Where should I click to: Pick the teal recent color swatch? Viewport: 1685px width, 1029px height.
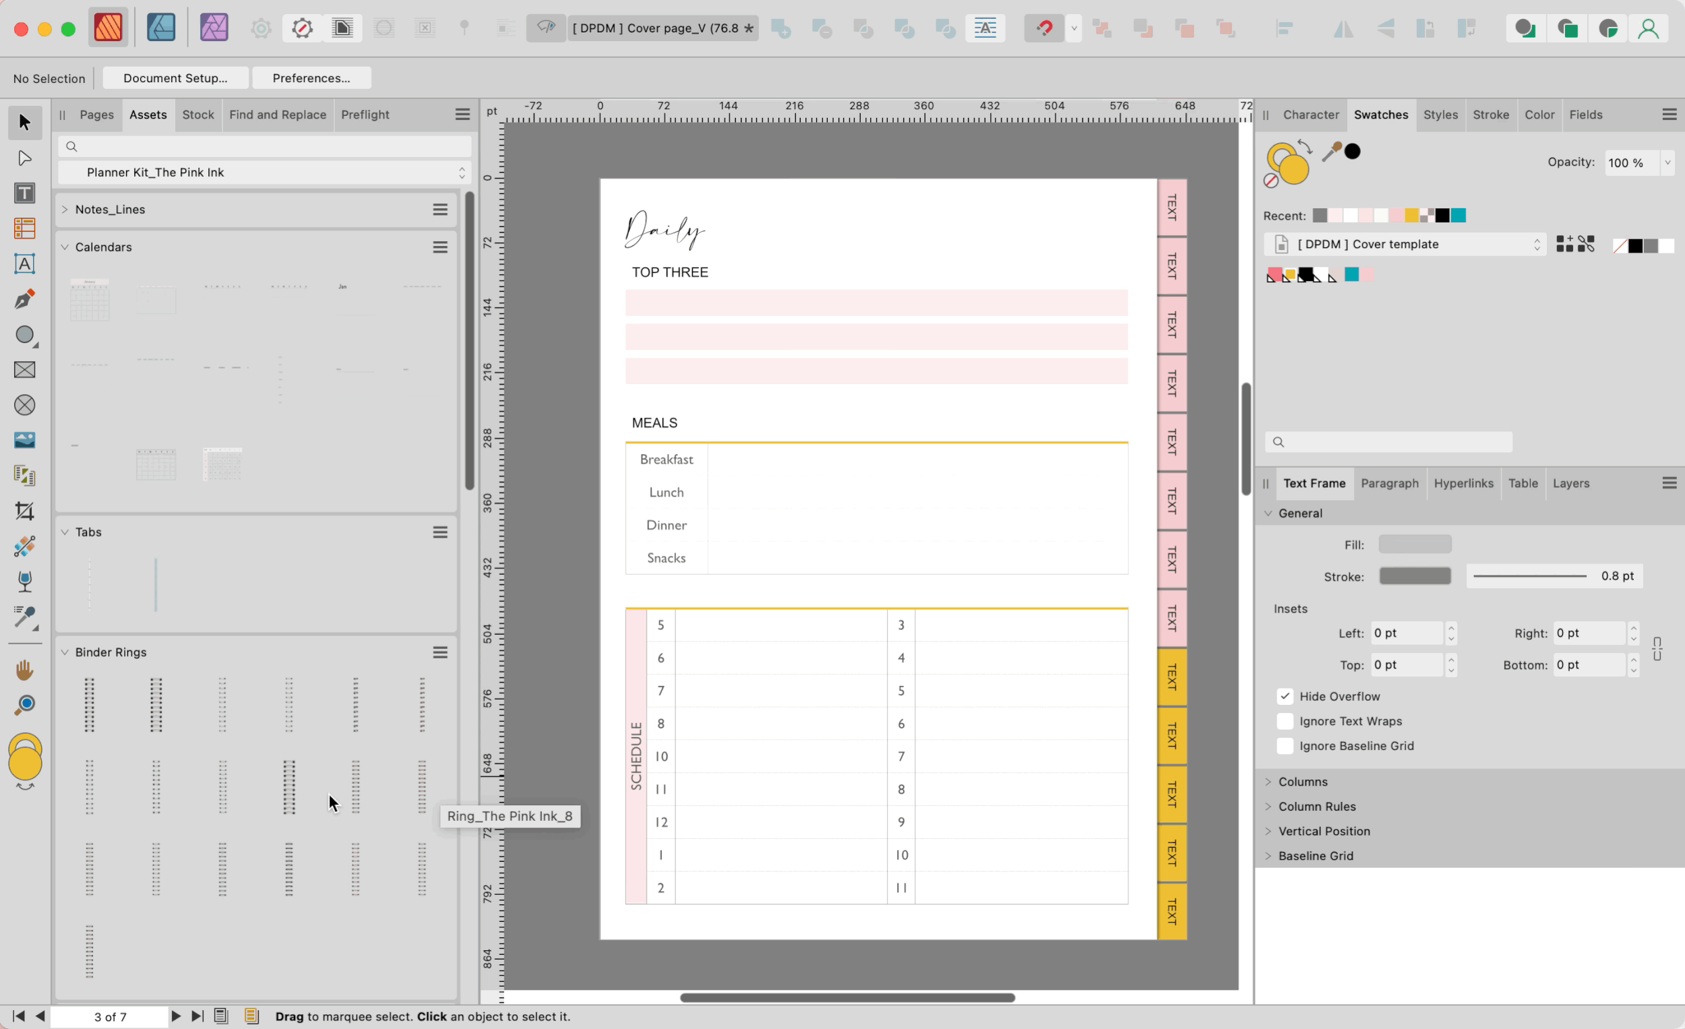point(1458,216)
